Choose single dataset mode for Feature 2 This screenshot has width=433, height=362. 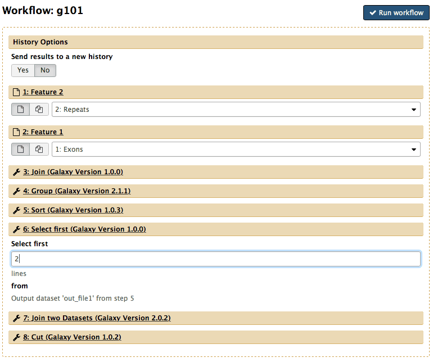point(21,110)
